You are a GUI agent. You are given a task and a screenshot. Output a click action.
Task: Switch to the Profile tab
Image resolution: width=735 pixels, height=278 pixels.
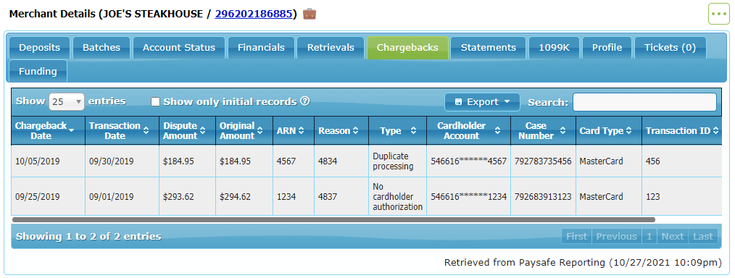607,48
